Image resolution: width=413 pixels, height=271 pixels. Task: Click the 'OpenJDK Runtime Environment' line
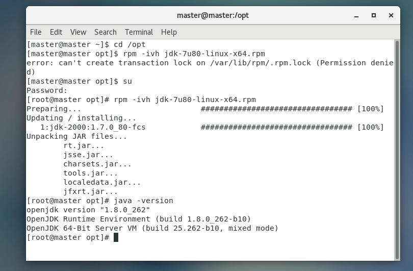coord(139,219)
